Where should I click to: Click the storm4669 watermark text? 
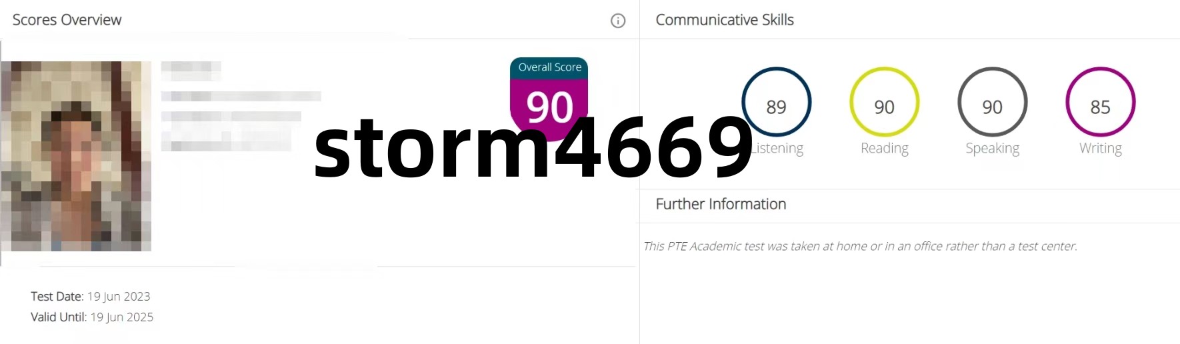pos(533,147)
